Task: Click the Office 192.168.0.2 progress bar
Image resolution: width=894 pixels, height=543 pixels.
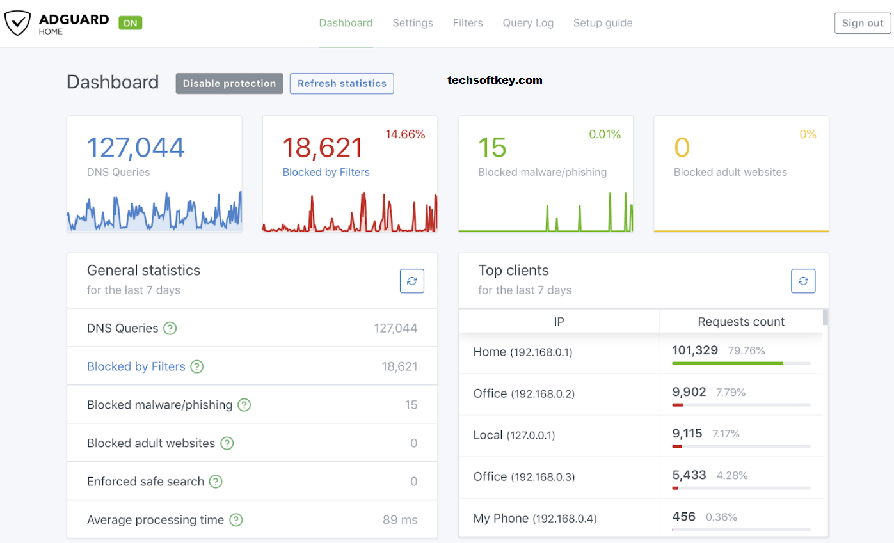Action: click(x=741, y=405)
